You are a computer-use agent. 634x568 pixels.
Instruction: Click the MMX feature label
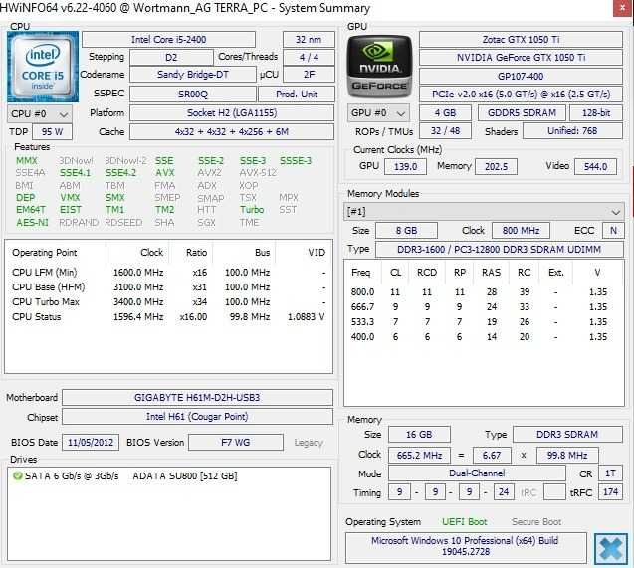click(x=26, y=161)
